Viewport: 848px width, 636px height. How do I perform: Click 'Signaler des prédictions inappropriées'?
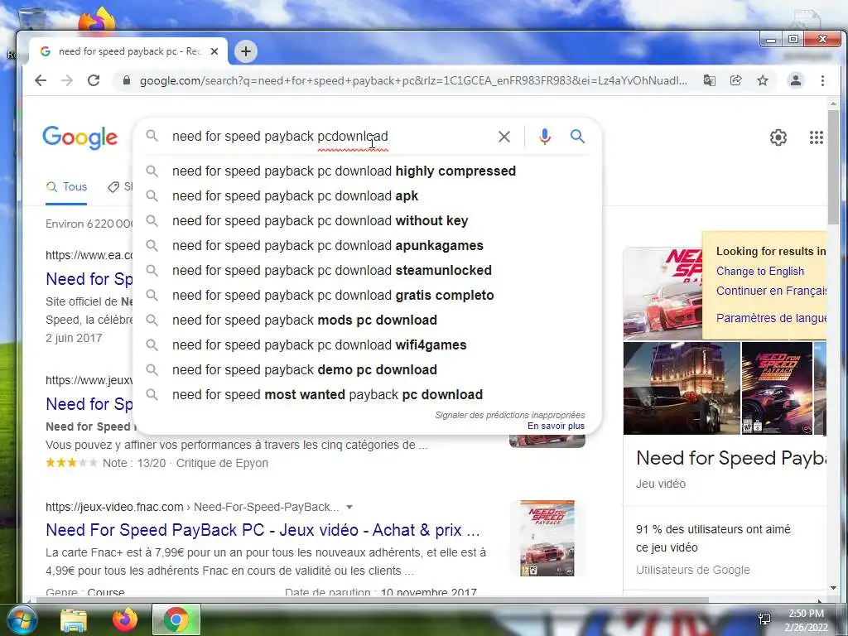coord(510,415)
